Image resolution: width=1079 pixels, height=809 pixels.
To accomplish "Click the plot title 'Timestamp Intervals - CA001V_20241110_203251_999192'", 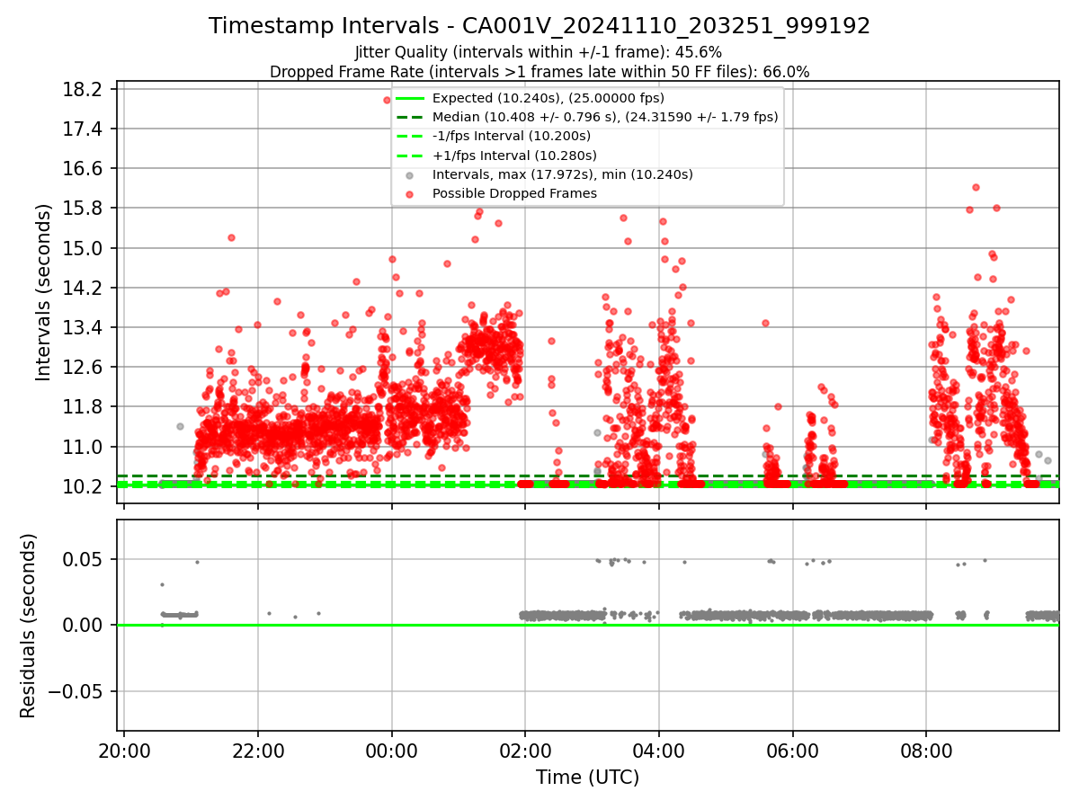I will [x=539, y=26].
